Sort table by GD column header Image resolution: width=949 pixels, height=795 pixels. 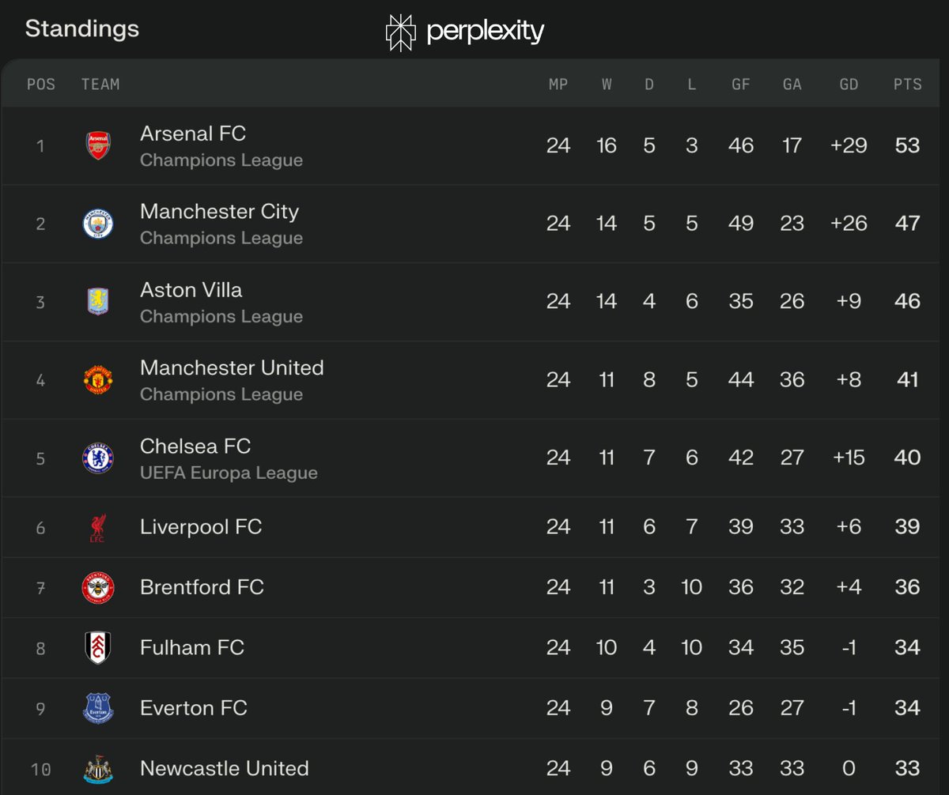click(x=849, y=84)
